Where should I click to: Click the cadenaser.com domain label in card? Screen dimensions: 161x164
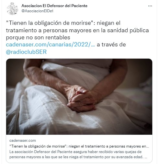23,140
